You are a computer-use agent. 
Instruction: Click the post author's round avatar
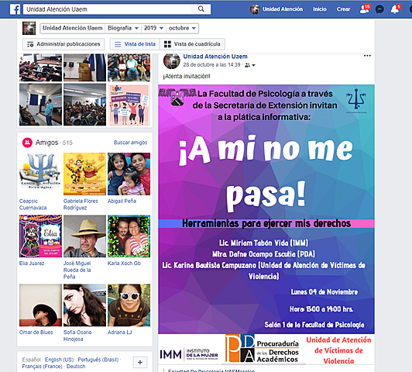[172, 60]
